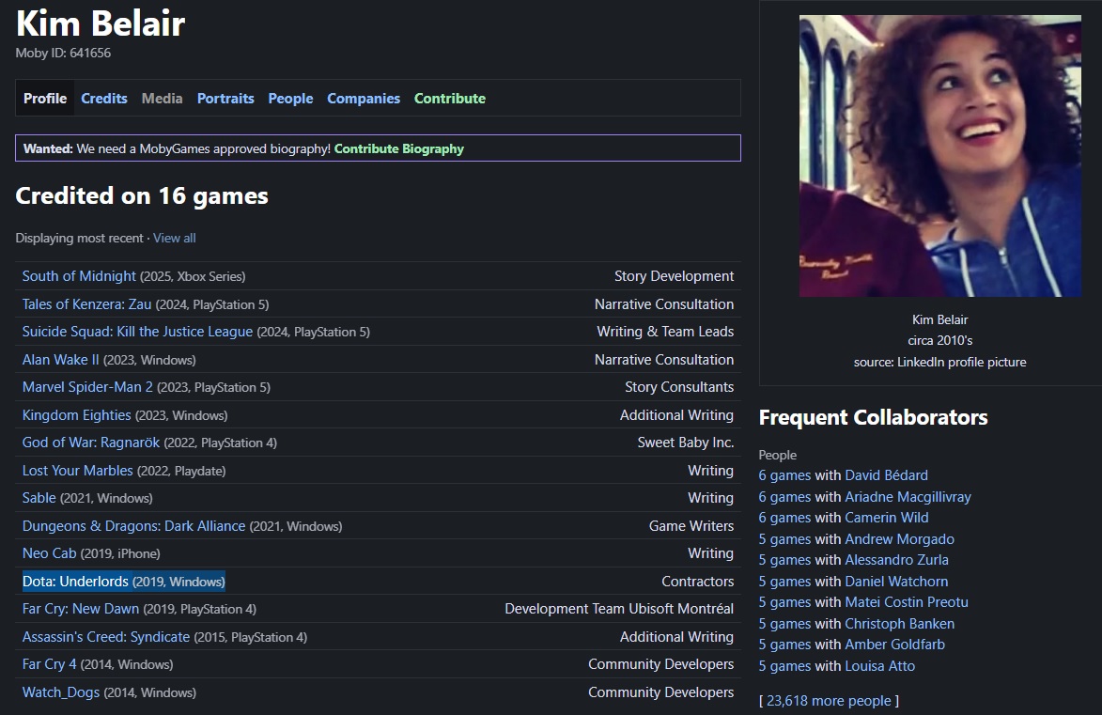Go to the Portraits tab
The image size is (1102, 715).
click(x=225, y=99)
